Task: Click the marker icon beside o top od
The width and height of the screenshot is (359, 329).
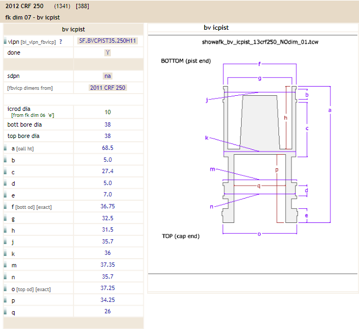Action: coord(5,288)
